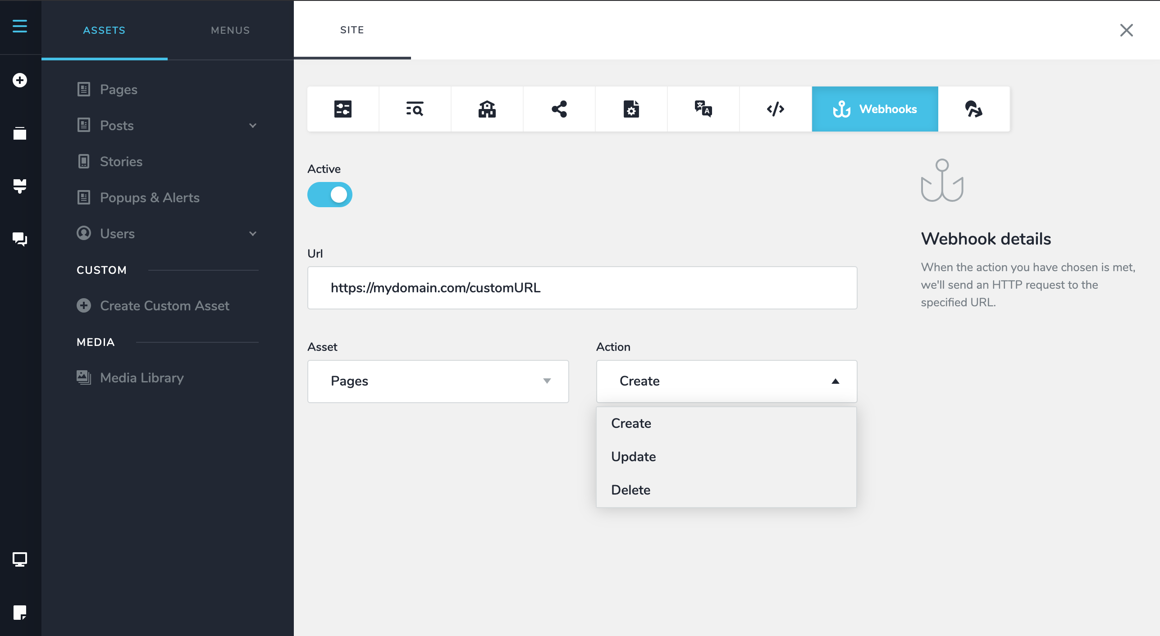Open the Media Library link
Viewport: 1160px width, 636px height.
[x=142, y=378]
